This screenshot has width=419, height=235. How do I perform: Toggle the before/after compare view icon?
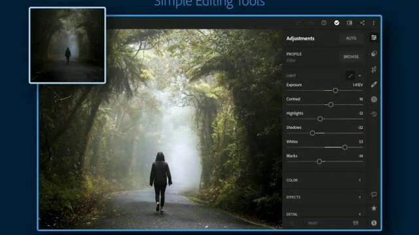(350, 23)
